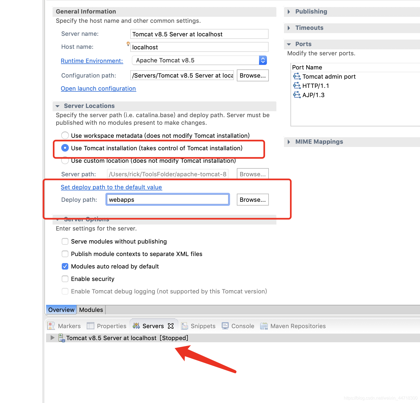Open the Maven Repositories view tab

click(293, 326)
